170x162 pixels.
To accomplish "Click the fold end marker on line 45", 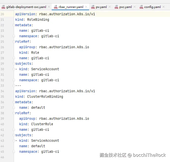I will pos(14,151).
